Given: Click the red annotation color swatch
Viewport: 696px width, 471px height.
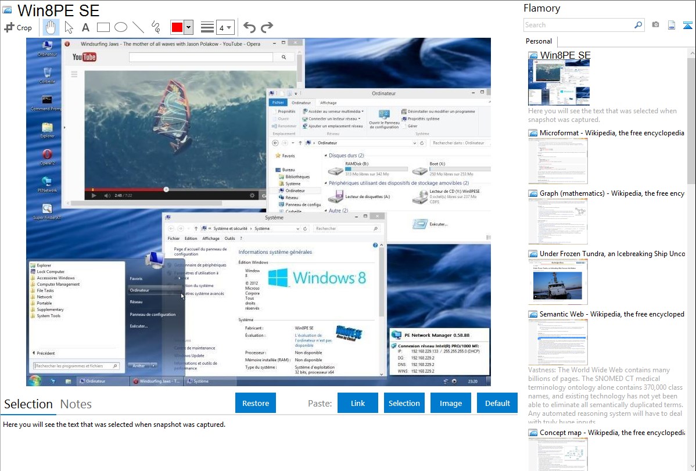Looking at the screenshot, I should [x=177, y=27].
